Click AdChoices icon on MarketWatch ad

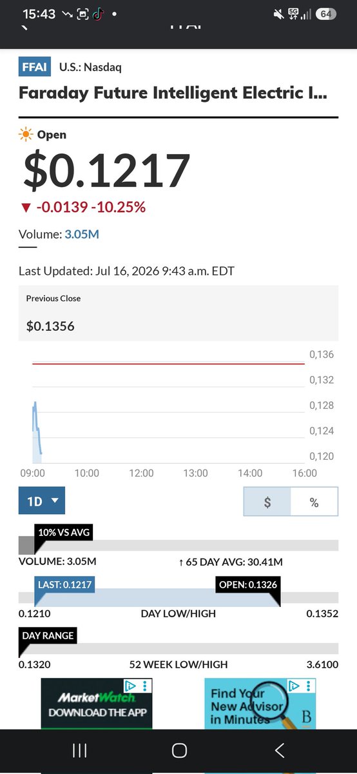[x=130, y=685]
